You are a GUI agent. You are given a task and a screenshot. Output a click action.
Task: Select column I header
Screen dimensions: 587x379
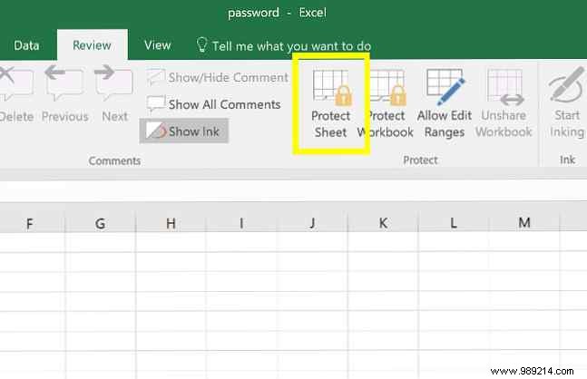241,223
